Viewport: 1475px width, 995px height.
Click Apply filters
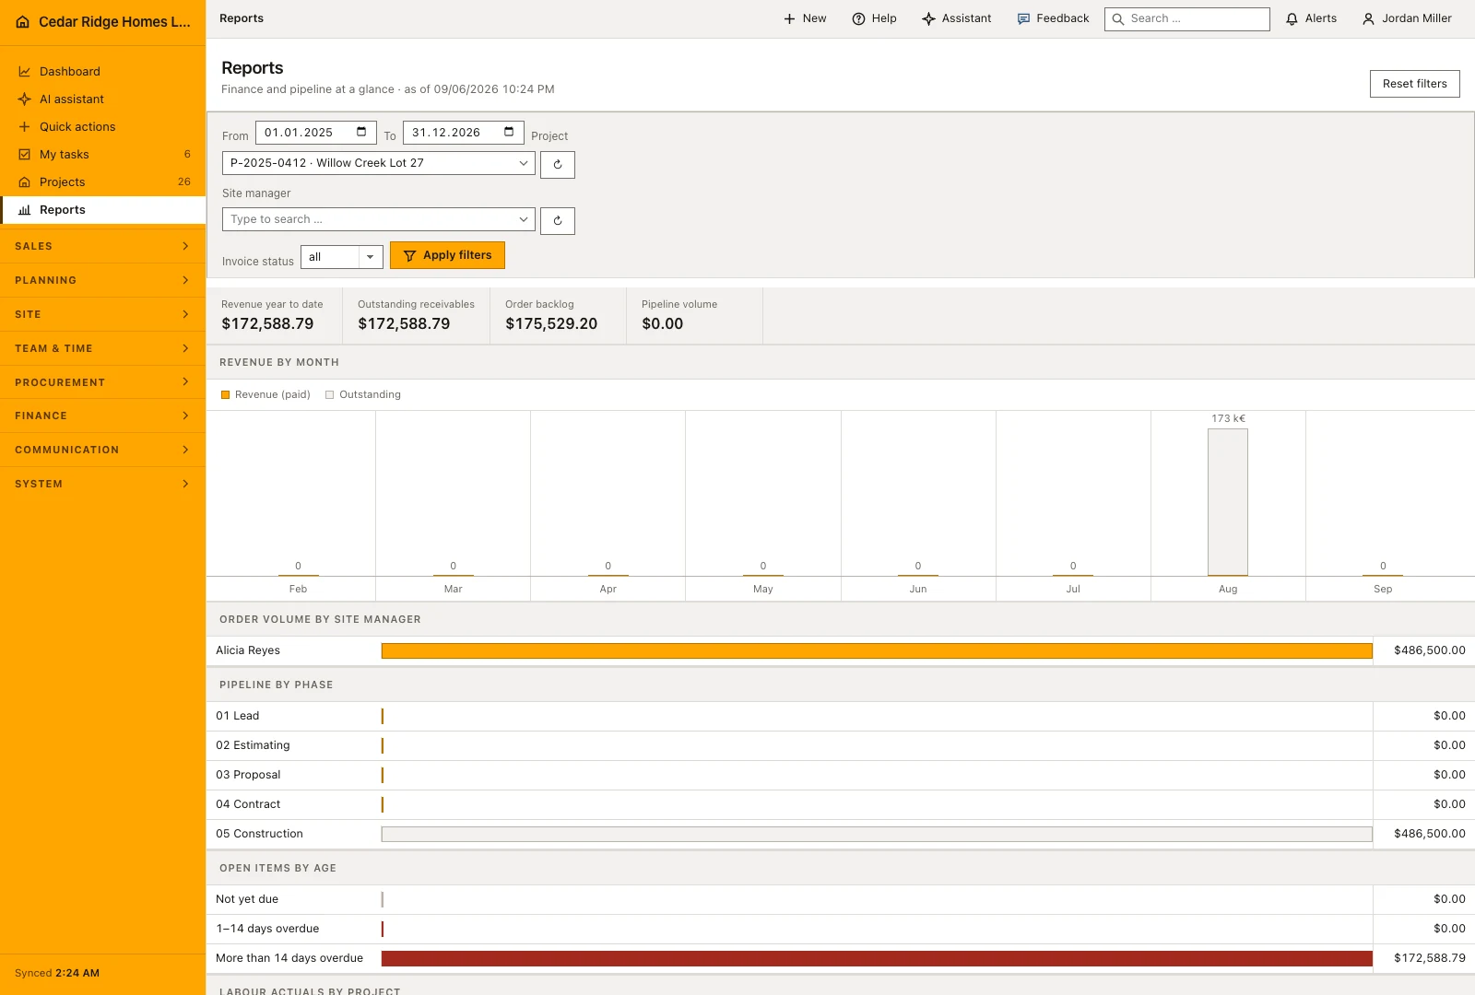pos(447,255)
